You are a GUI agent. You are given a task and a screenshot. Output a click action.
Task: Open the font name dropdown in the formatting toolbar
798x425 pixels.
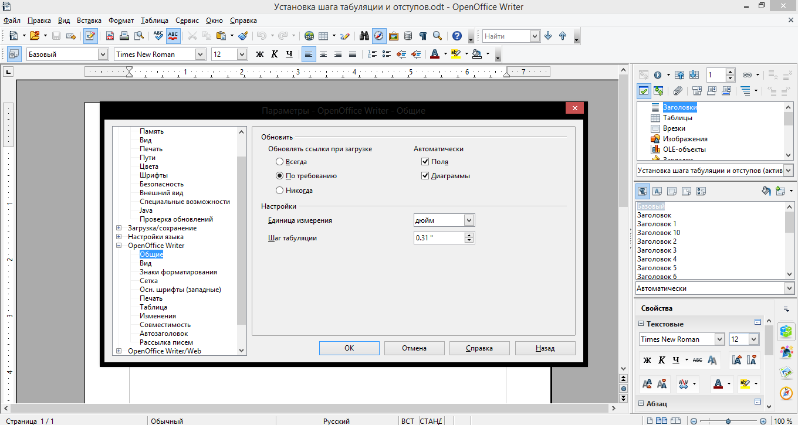pyautogui.click(x=200, y=54)
